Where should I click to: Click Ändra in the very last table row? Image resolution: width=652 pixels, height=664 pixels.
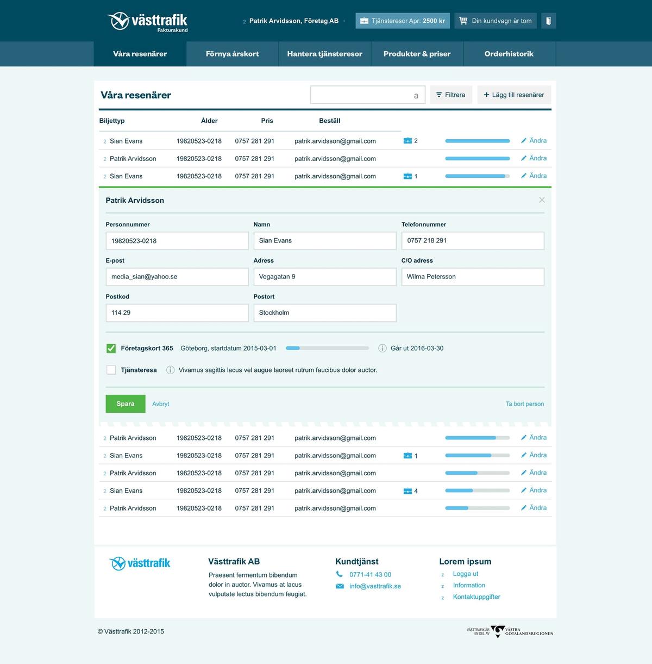(534, 507)
